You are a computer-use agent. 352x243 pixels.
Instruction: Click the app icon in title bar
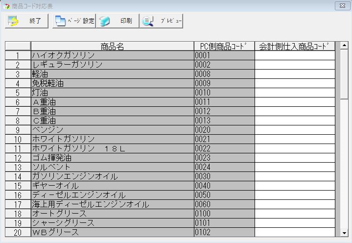coord(6,6)
